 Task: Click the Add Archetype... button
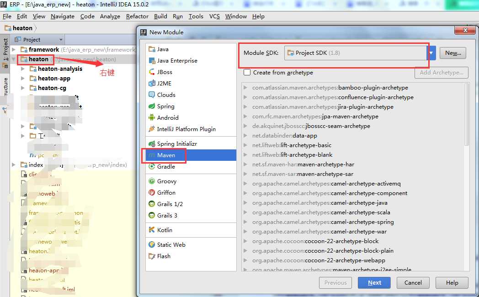tap(442, 73)
